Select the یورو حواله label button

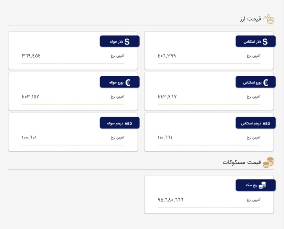click(119, 82)
